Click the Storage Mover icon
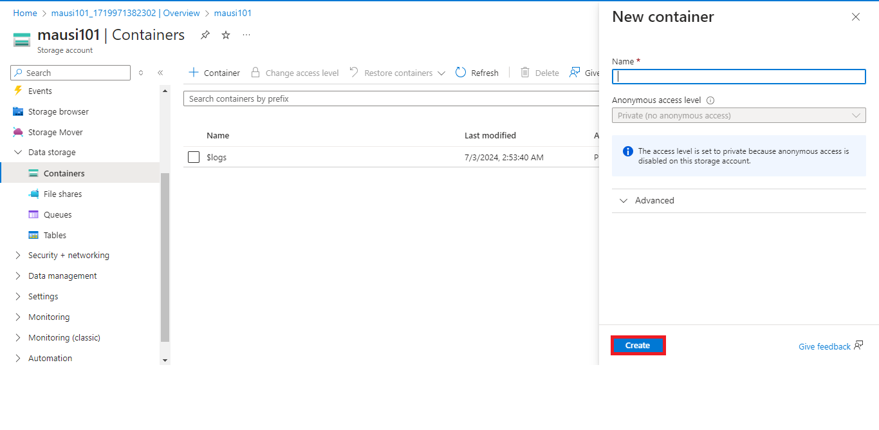This screenshot has width=879, height=430. [x=18, y=132]
